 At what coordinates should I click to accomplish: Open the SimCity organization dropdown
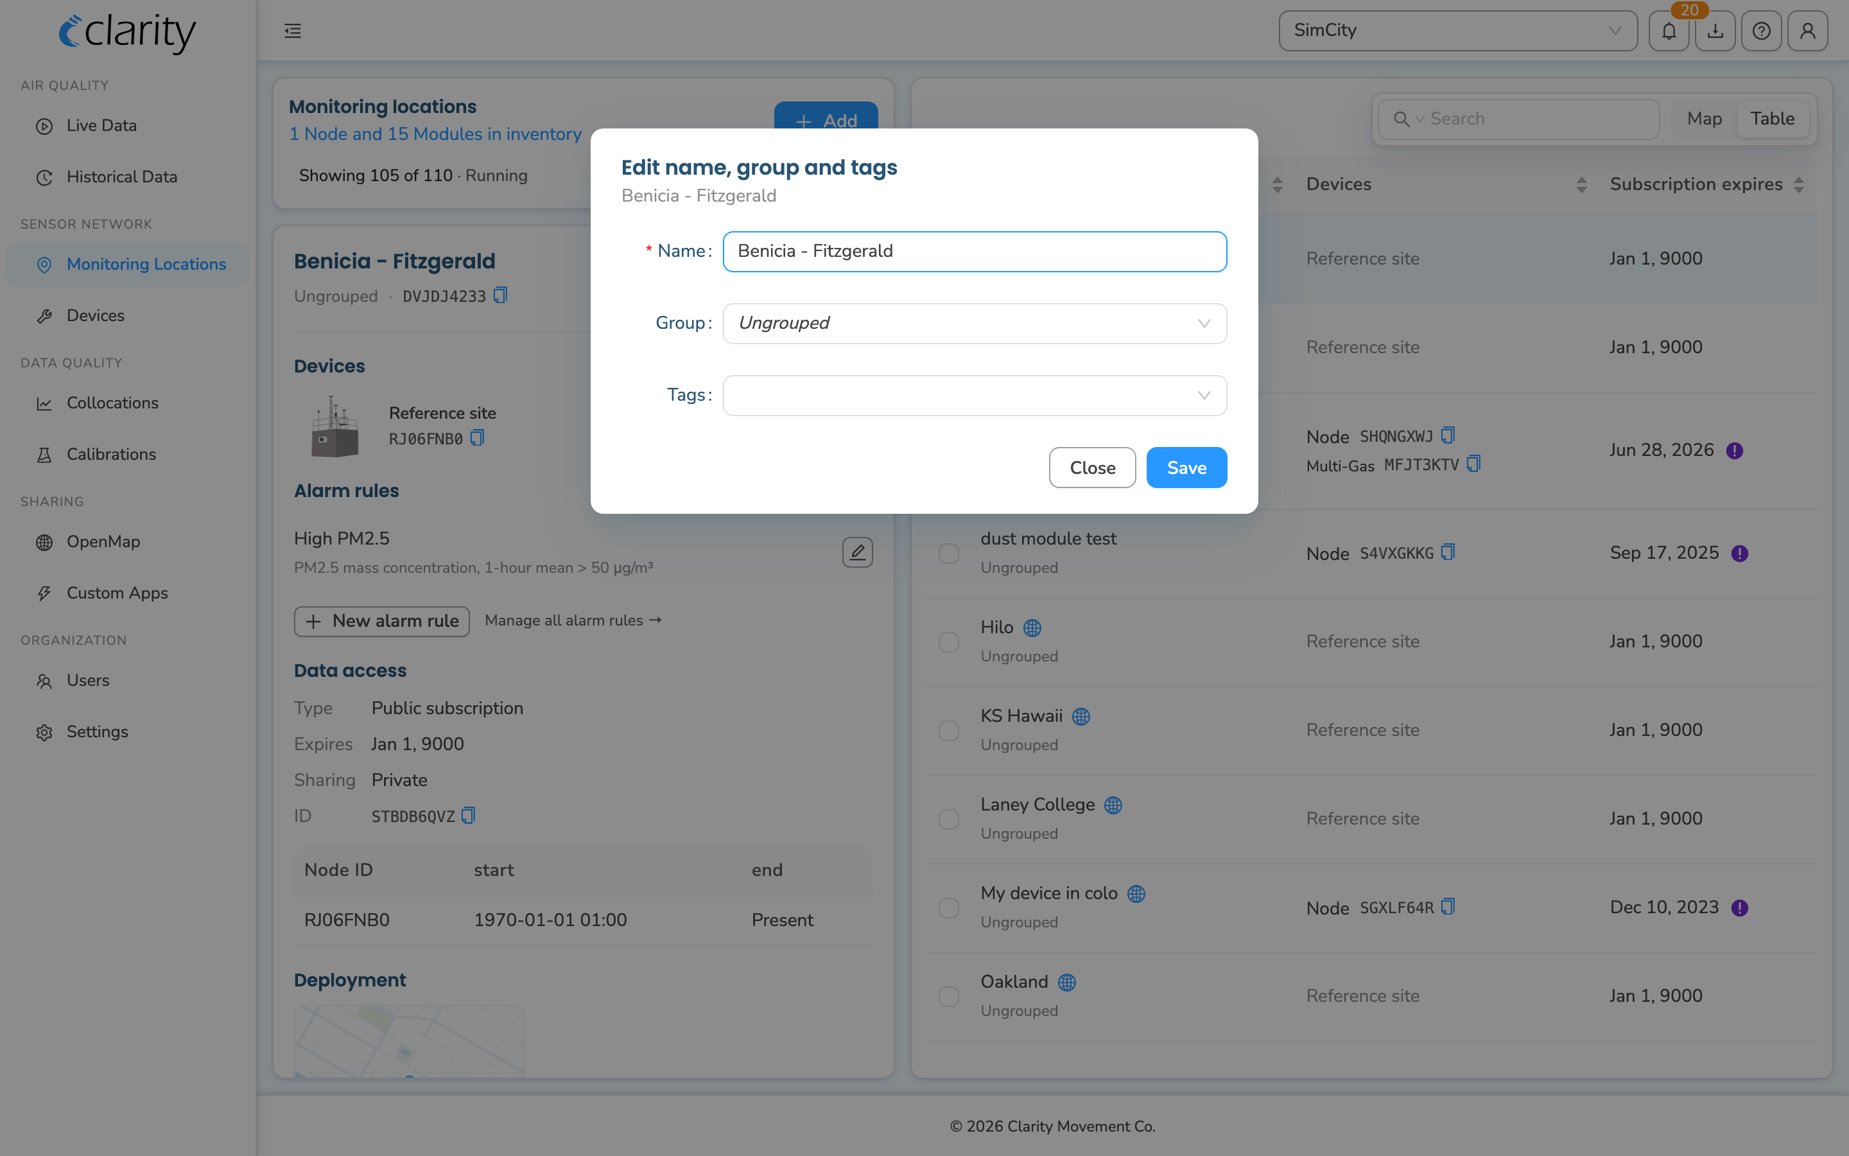(x=1458, y=31)
